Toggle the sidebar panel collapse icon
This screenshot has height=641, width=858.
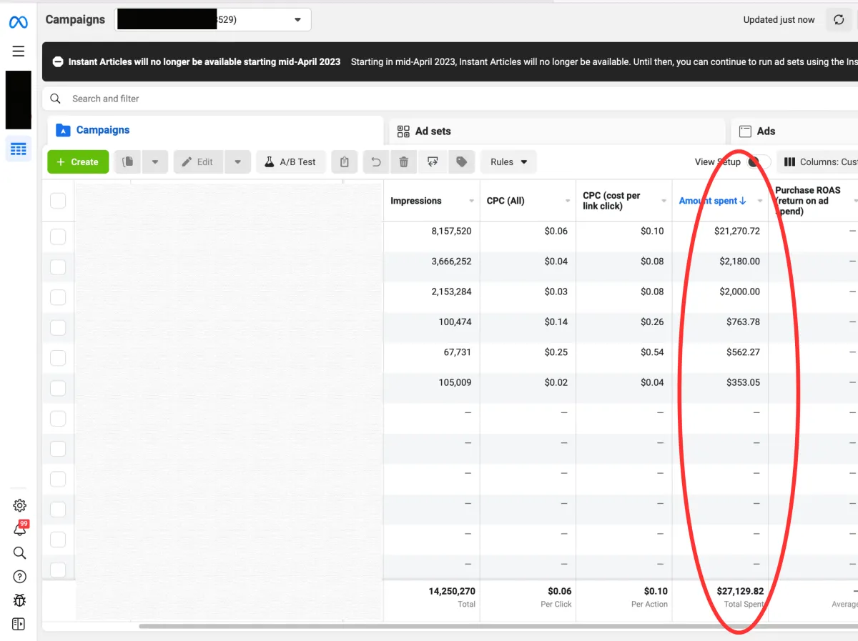click(x=19, y=624)
